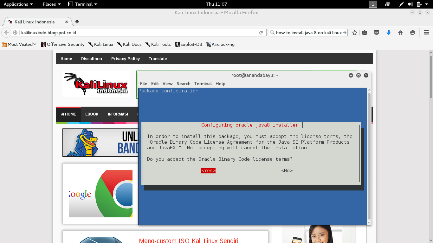
Task: Decline license with No button
Action: point(287,171)
